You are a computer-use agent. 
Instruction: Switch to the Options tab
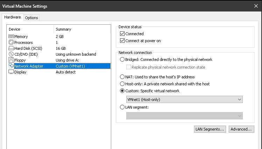[31, 18]
